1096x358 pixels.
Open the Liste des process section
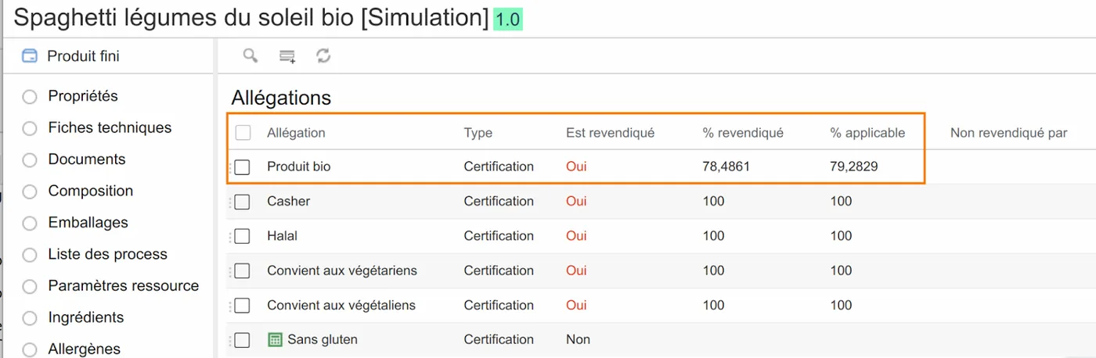click(107, 254)
